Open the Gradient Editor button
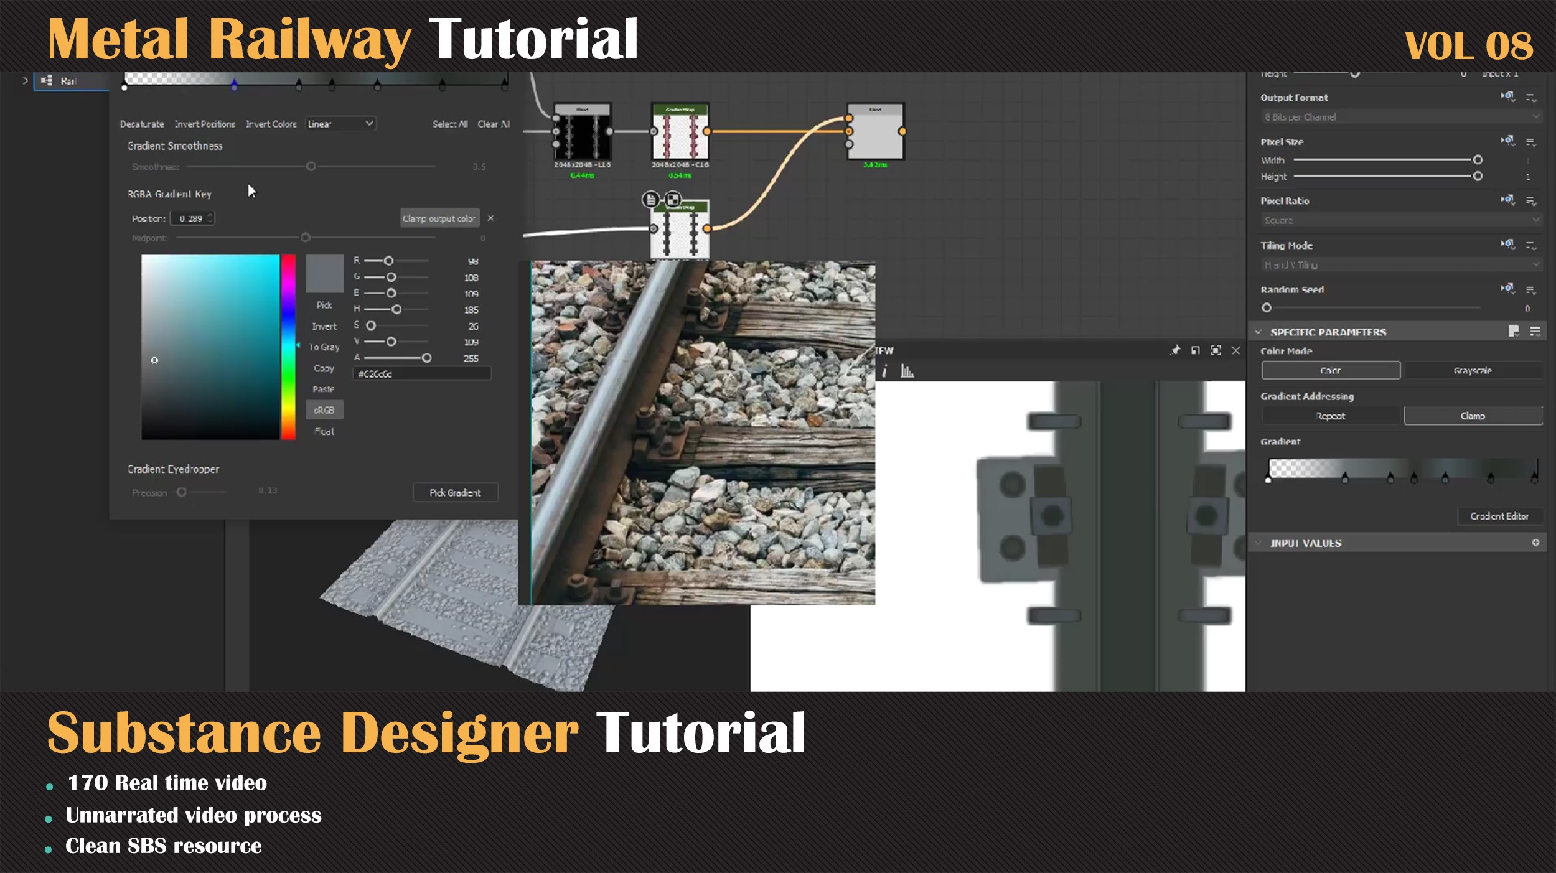Viewport: 1556px width, 873px height. (x=1499, y=516)
